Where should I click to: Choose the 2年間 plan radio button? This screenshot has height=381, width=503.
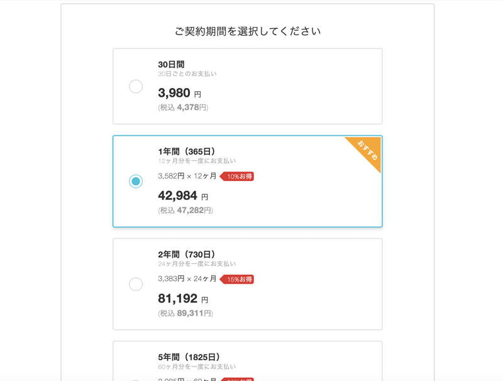click(x=136, y=284)
